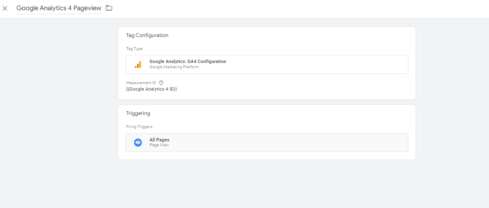Image resolution: width=489 pixels, height=208 pixels.
Task: Edit the Tag Configuration card
Action: pyautogui.click(x=267, y=63)
